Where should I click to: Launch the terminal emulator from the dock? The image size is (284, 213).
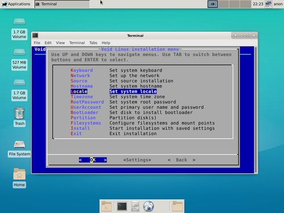click(122, 206)
